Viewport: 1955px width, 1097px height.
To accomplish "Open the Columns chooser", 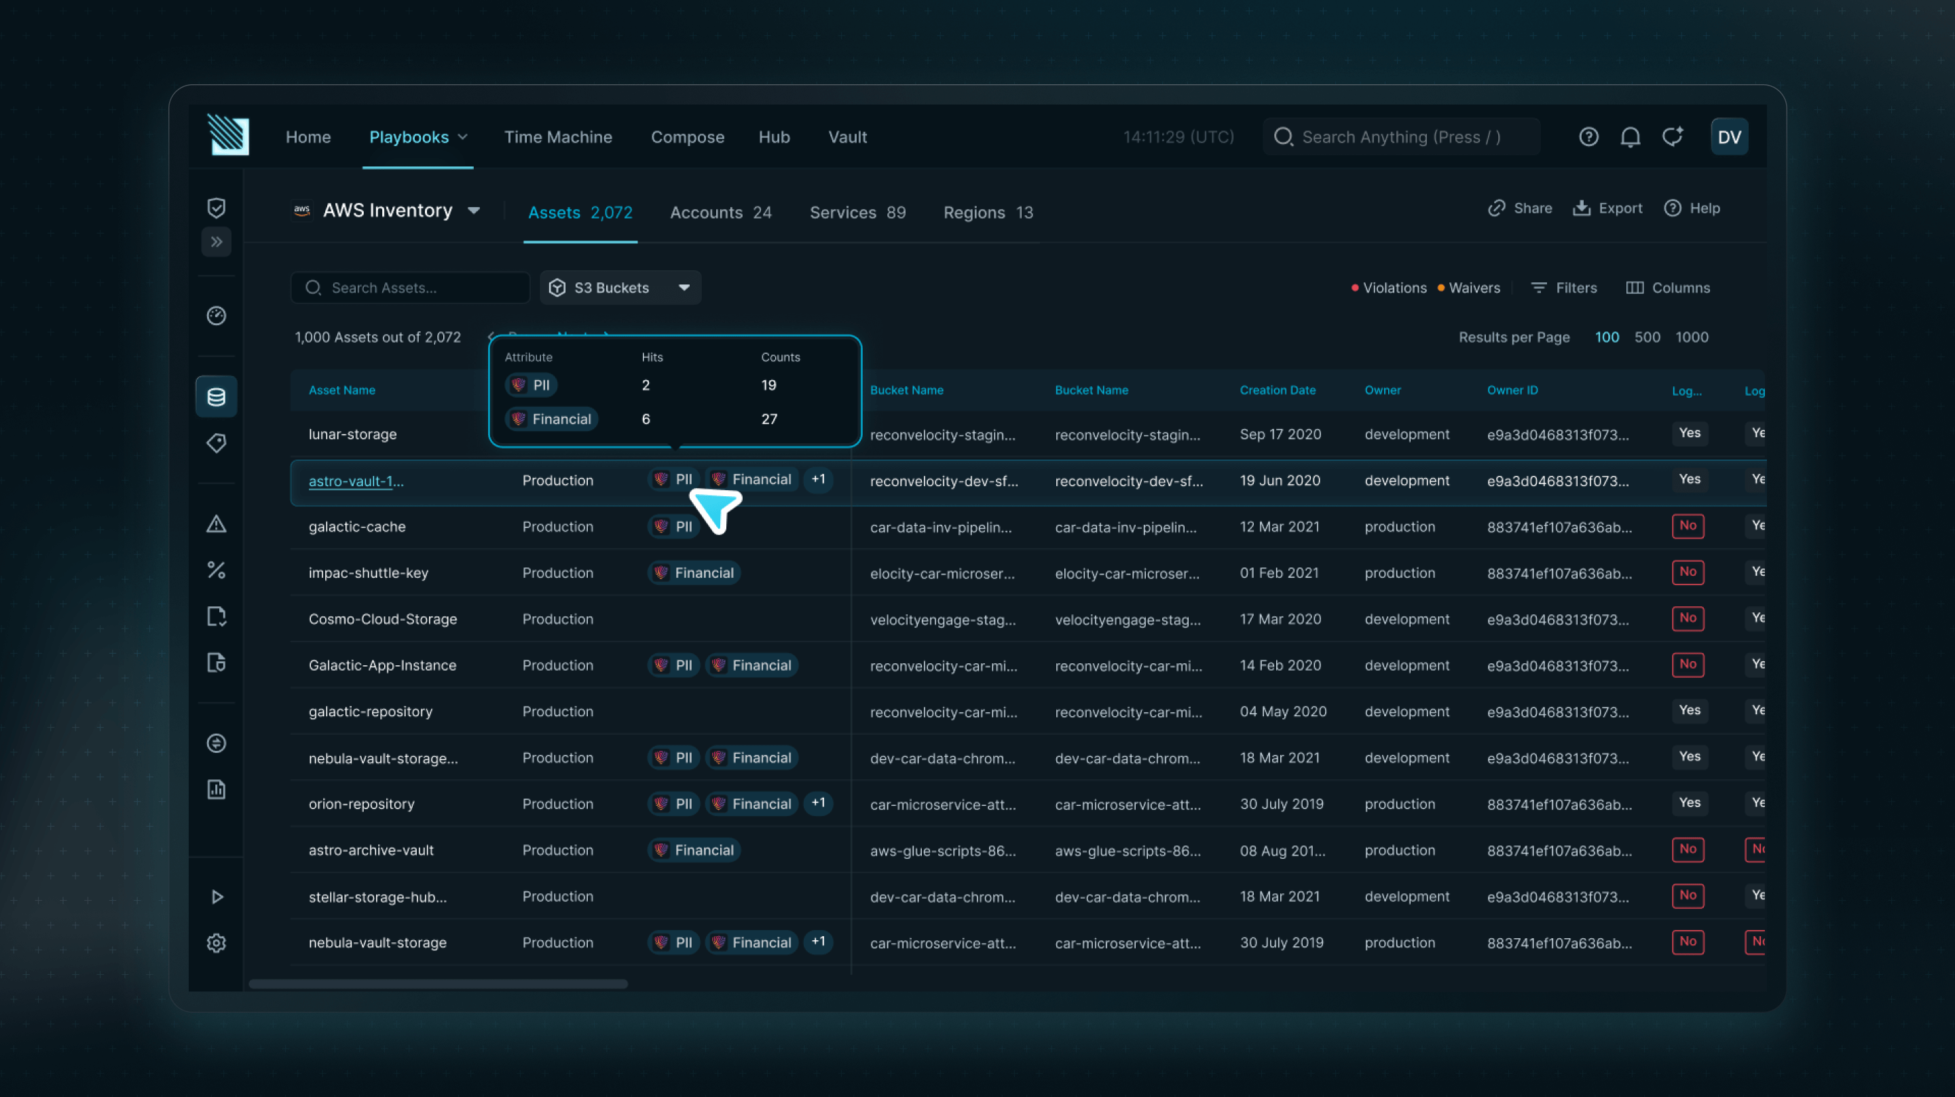I will pyautogui.click(x=1667, y=288).
